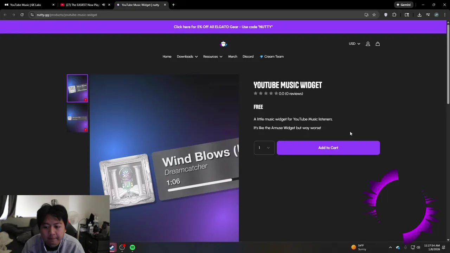The width and height of the screenshot is (450, 253).
Task: Open the shield extension icon
Action: (x=386, y=15)
